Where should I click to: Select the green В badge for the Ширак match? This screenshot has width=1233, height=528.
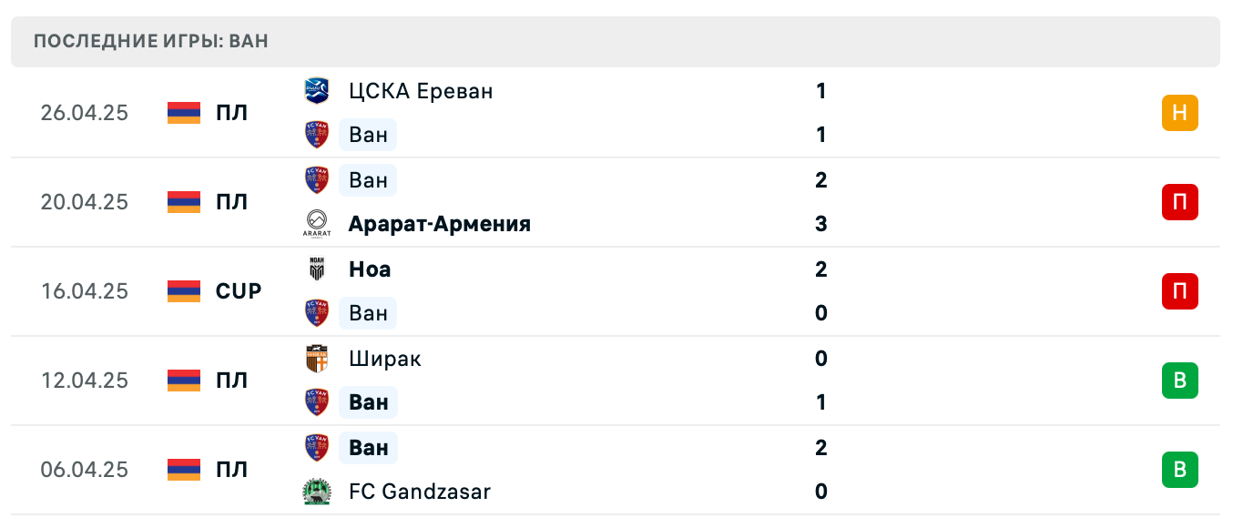pyautogui.click(x=1180, y=381)
